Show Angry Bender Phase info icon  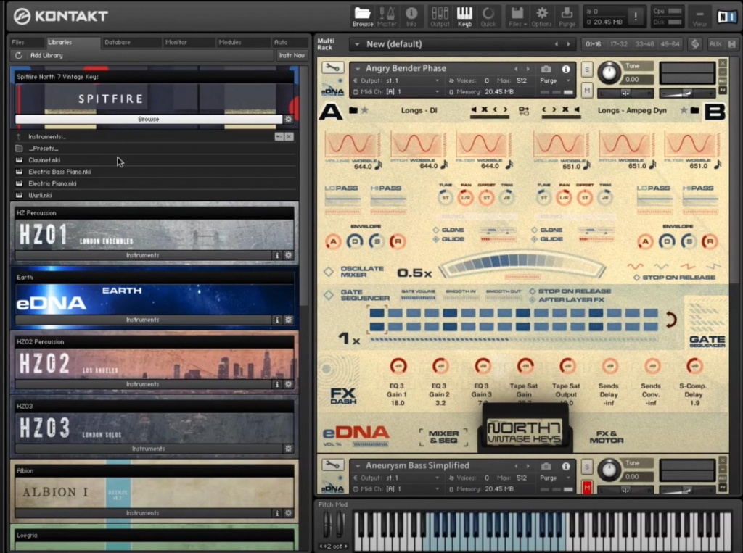tap(566, 69)
